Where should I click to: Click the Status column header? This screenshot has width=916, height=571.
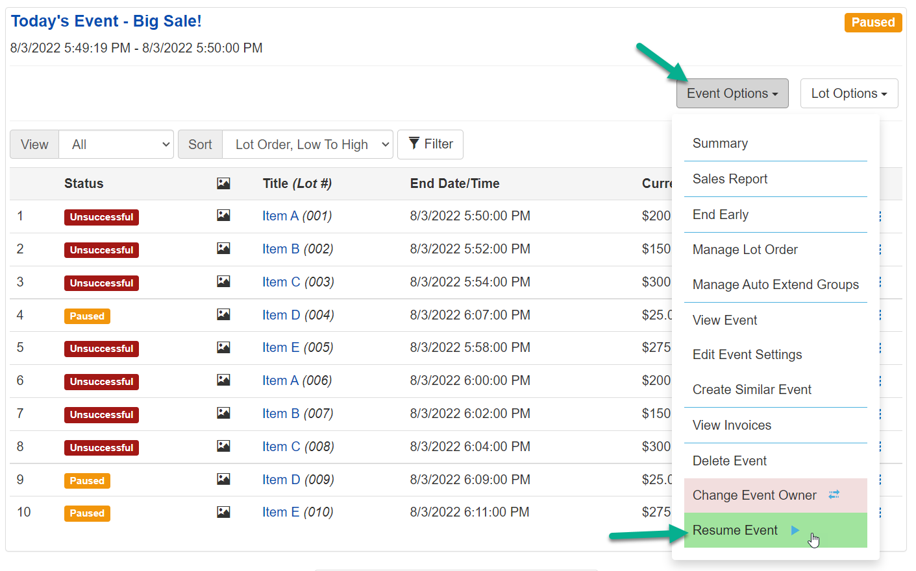84,183
